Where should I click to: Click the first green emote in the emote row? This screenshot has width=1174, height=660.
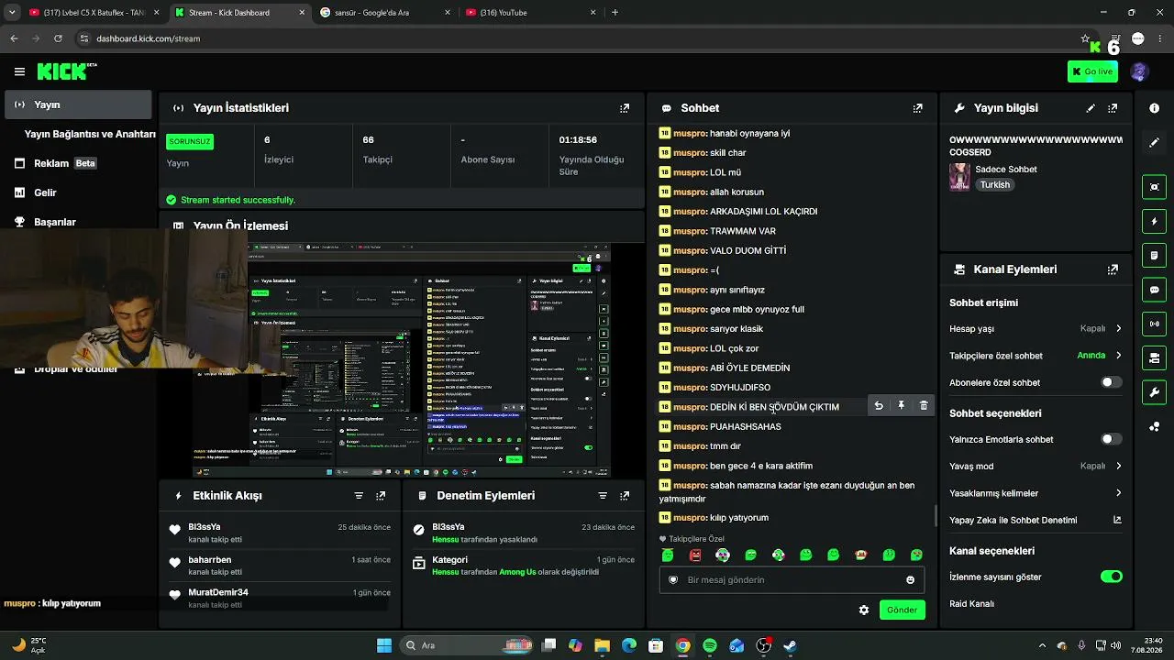[668, 555]
